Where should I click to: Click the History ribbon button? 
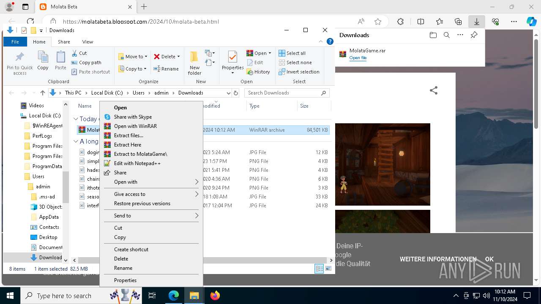(x=258, y=72)
